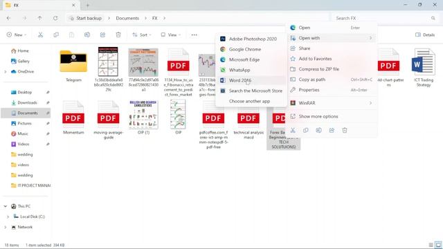
Task: Go back with the left arrow
Action: pyautogui.click(x=8, y=18)
